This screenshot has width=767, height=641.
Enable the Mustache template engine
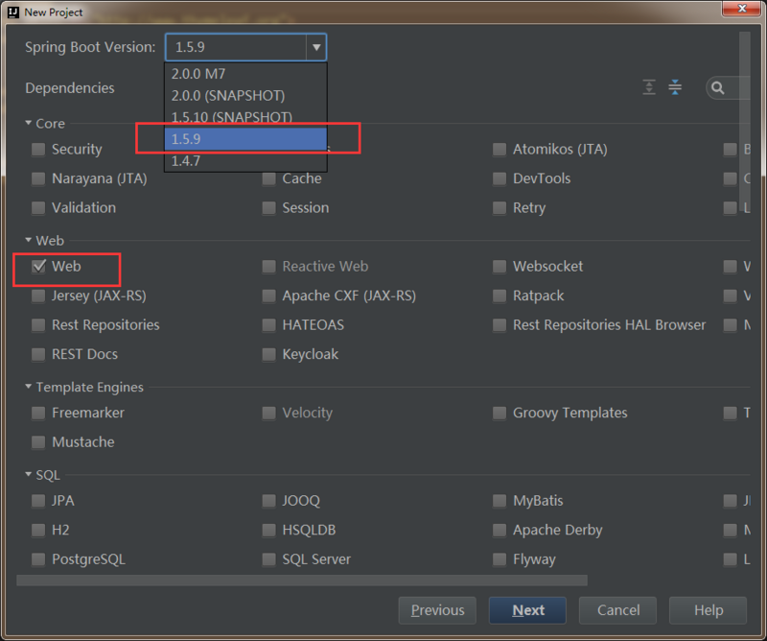[38, 442]
